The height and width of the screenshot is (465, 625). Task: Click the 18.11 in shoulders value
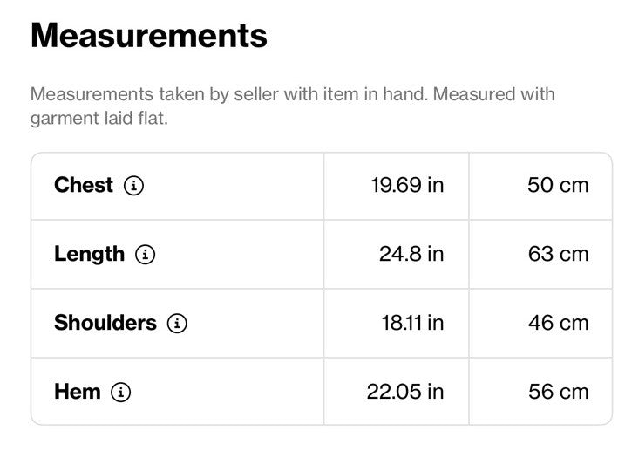[412, 323]
